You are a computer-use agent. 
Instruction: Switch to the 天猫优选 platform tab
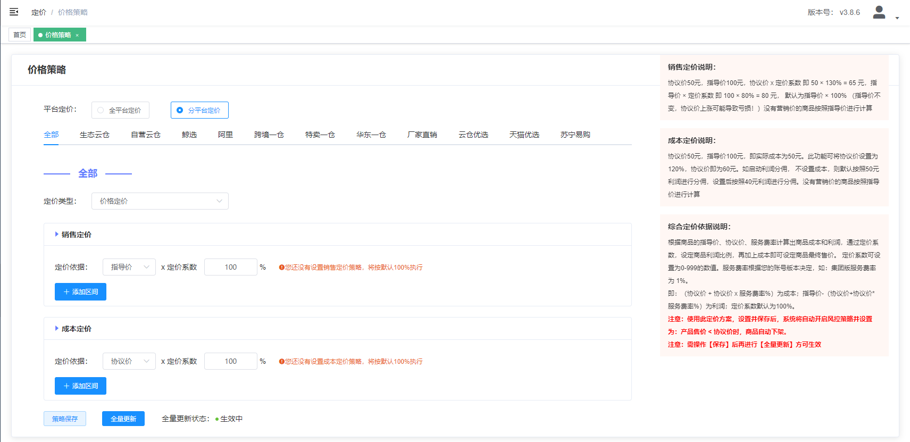[x=524, y=135]
